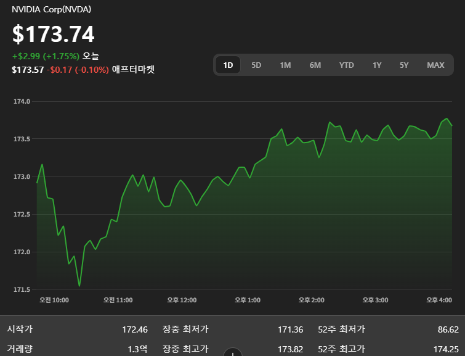Click the chart's end point at 오후 4:00
Viewport: 465px width, 356px height.
click(451, 125)
